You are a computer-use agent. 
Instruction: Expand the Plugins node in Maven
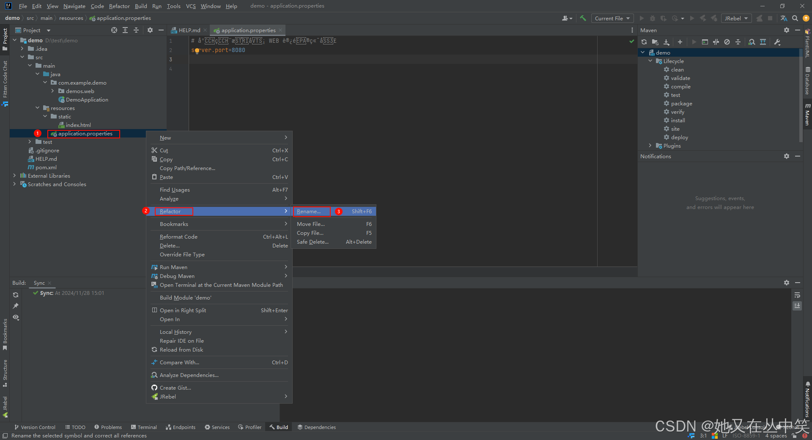click(650, 146)
